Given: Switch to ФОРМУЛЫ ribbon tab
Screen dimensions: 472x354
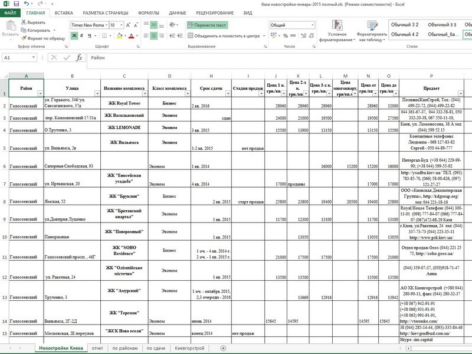Looking at the screenshot, I should (x=149, y=13).
